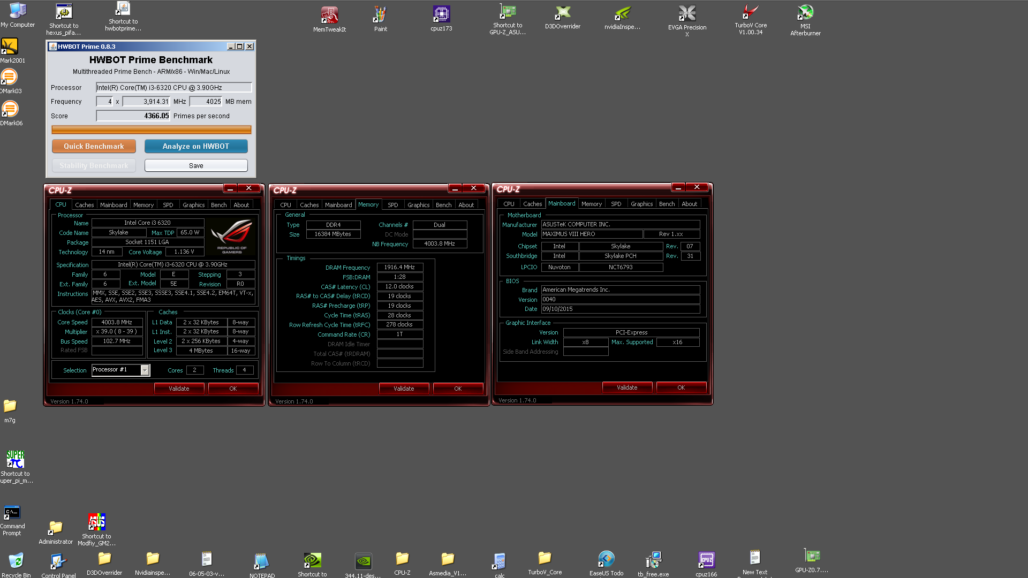Open the GPU-Z_ASUS shortcut icon
The height and width of the screenshot is (578, 1028).
(508, 19)
